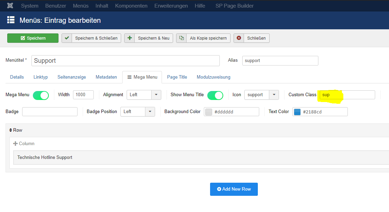
Task: Click into the Custom Class field
Action: [x=347, y=95]
